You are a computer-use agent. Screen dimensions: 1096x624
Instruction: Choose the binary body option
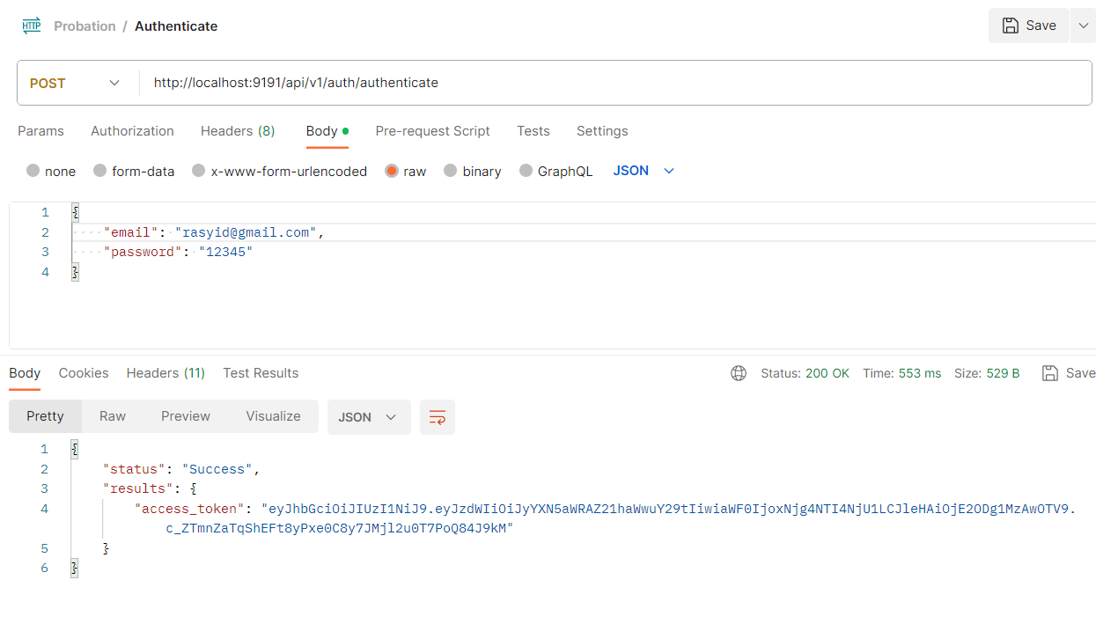coord(473,171)
